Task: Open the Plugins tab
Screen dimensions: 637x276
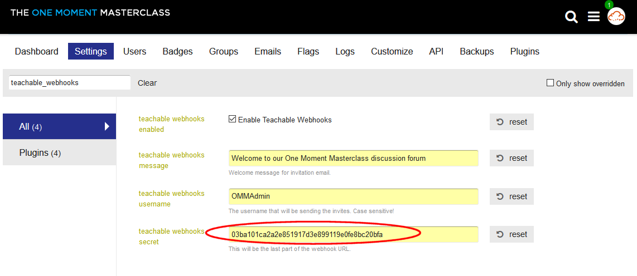Action: tap(524, 51)
